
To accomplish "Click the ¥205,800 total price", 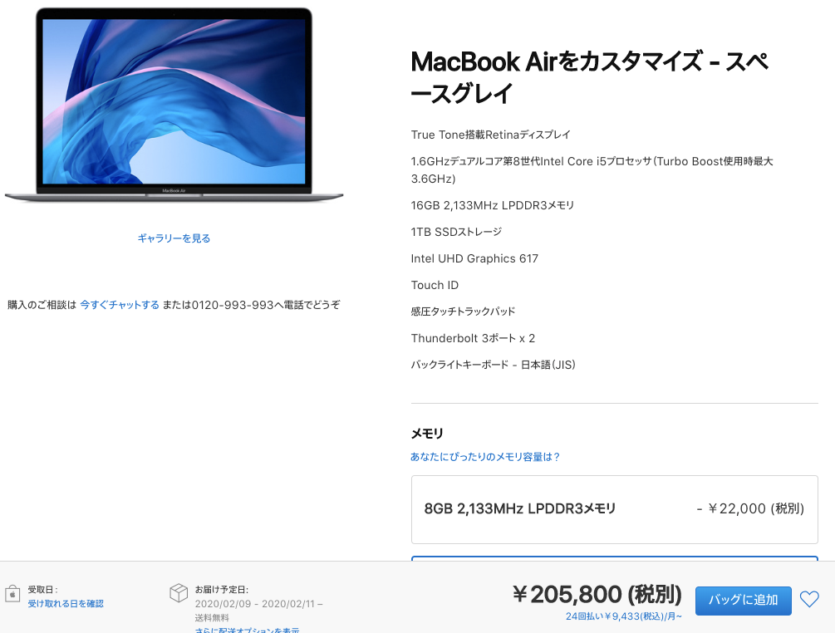I will (597, 595).
